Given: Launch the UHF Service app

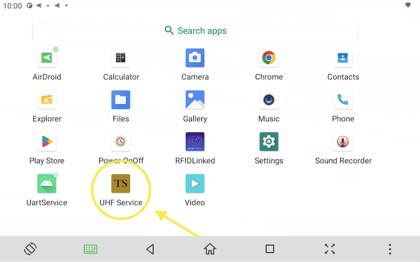Looking at the screenshot, I should pyautogui.click(x=121, y=184).
